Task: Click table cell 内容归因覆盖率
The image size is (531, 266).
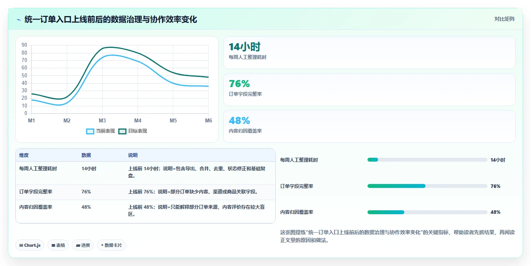Action: click(x=36, y=207)
